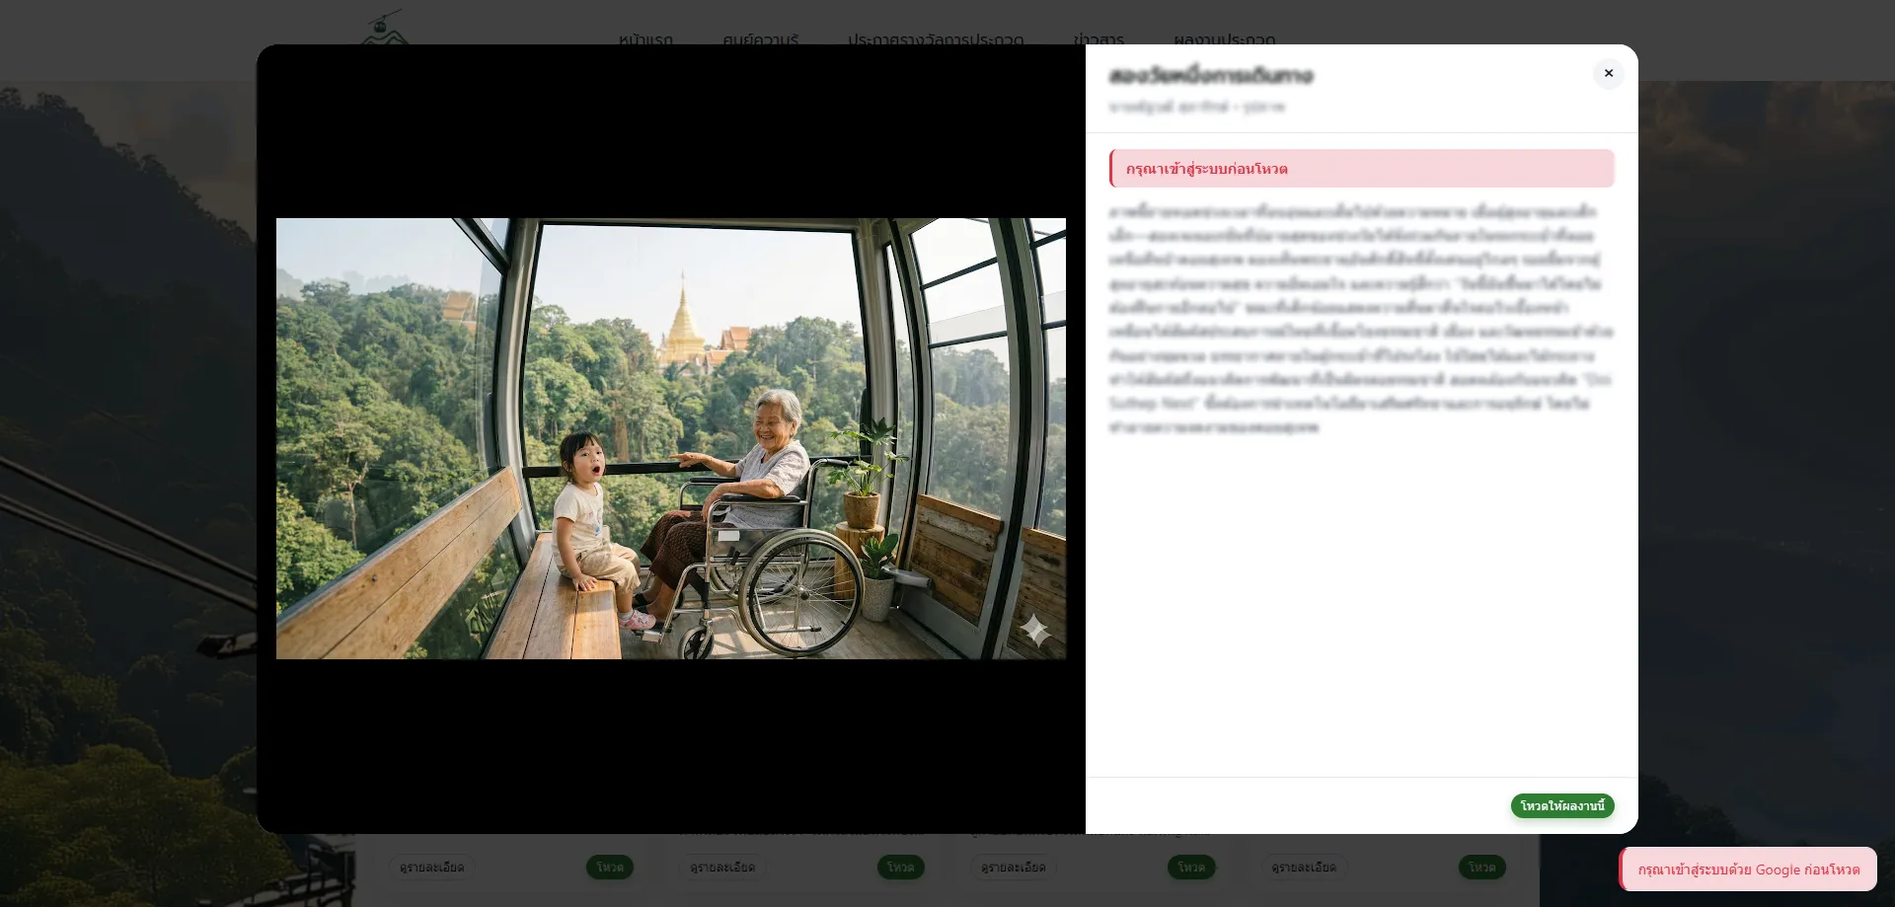The width and height of the screenshot is (1895, 907).
Task: Click the cable car site logo
Action: click(384, 30)
